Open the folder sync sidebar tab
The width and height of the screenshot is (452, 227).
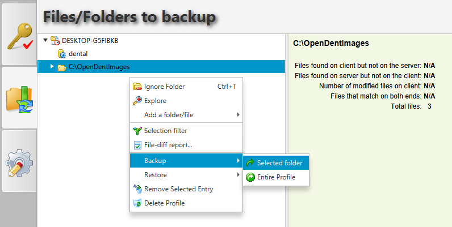18,97
